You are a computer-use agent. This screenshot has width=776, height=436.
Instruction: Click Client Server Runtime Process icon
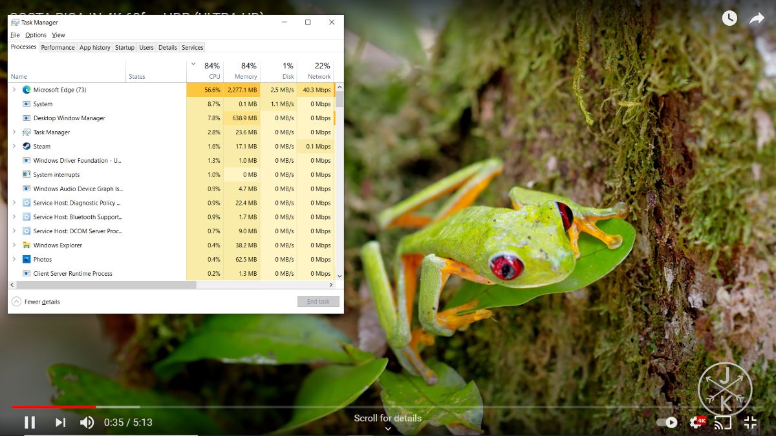pyautogui.click(x=27, y=274)
